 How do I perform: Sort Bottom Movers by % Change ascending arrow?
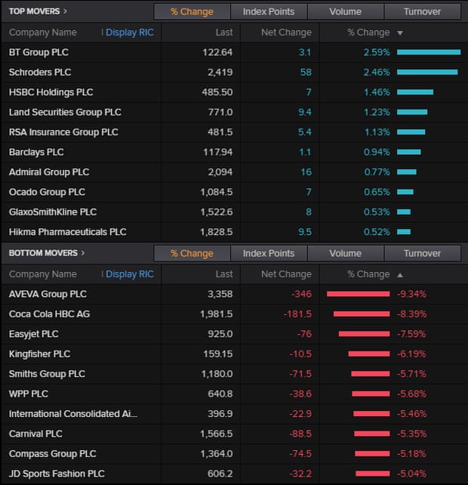400,275
